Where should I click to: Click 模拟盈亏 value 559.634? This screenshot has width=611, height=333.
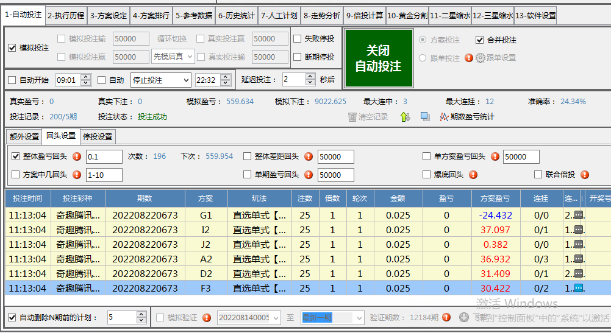[x=240, y=102]
